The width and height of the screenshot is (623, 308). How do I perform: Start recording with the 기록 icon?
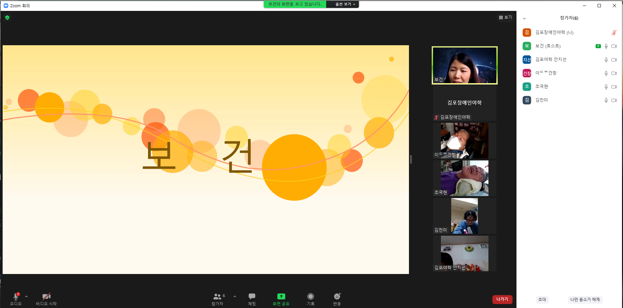tap(311, 296)
